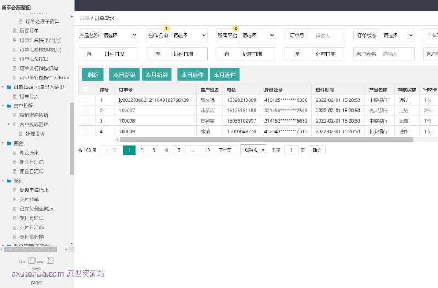Click folder icon of 支付

tap(9, 181)
